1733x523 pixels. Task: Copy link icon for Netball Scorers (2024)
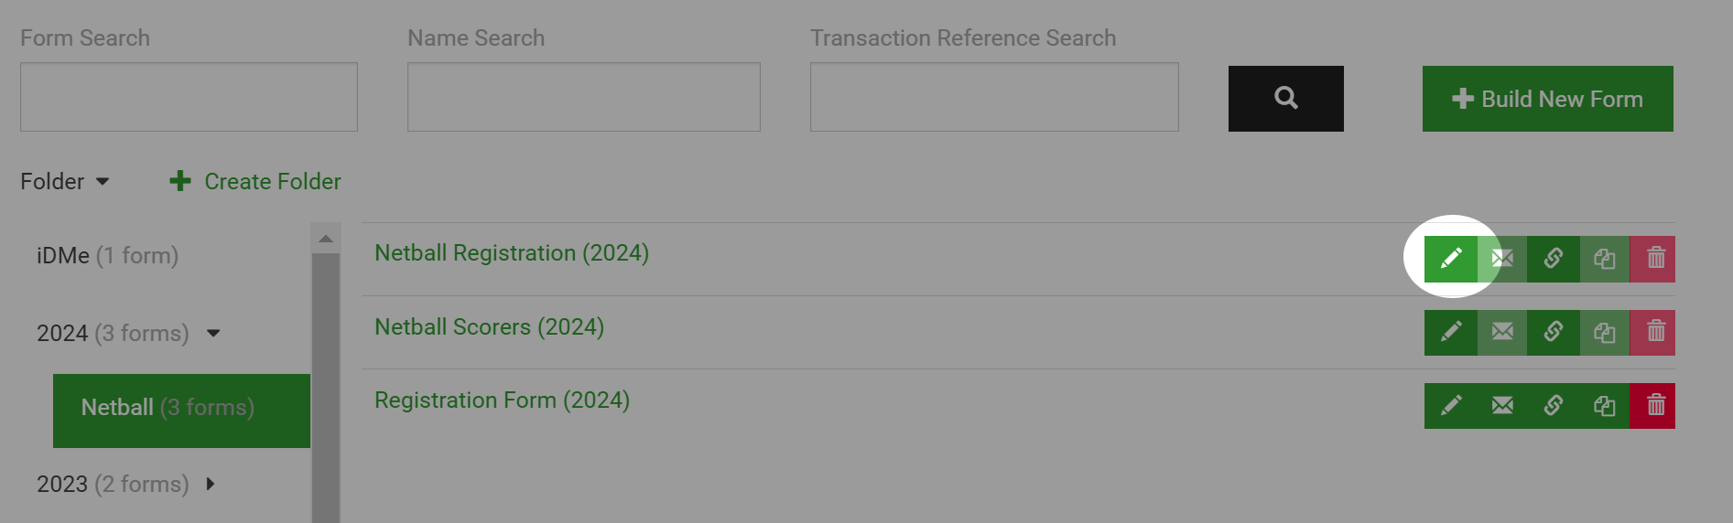tap(1554, 332)
